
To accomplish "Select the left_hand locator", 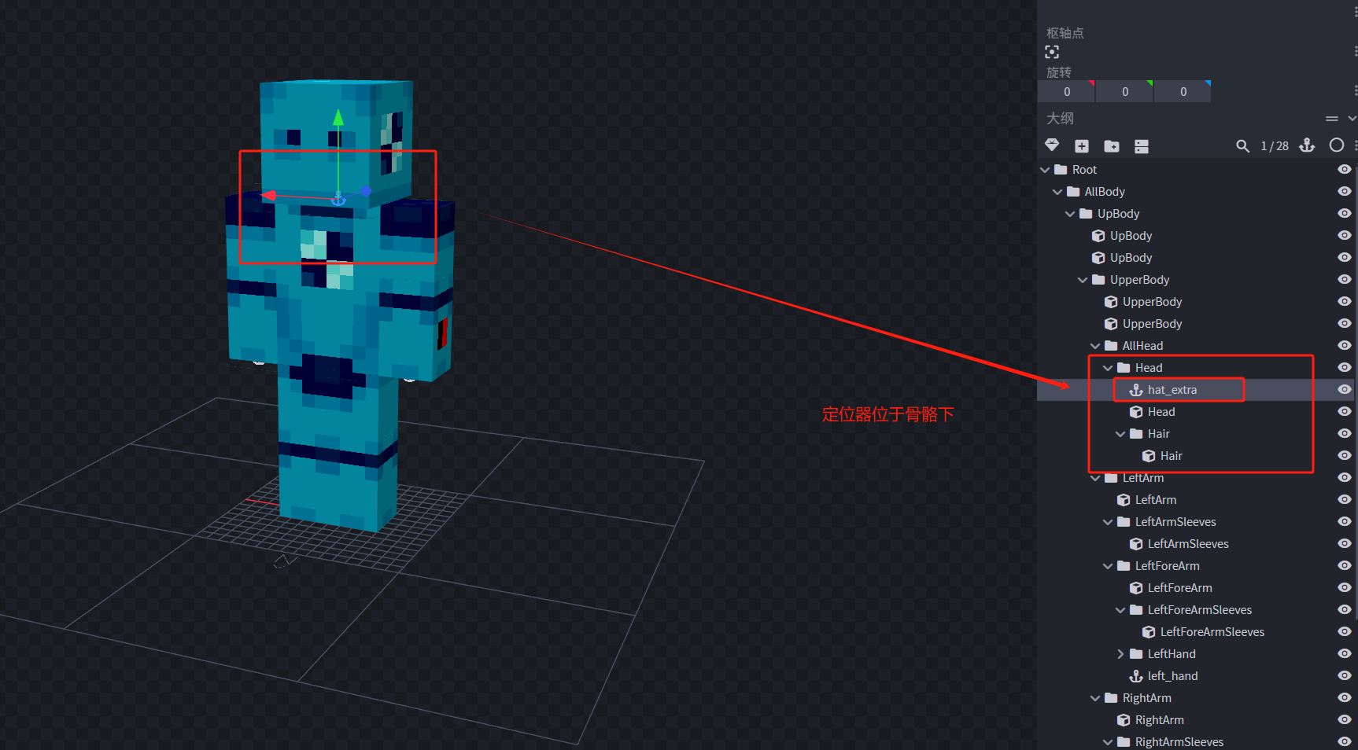I will [x=1172, y=676].
